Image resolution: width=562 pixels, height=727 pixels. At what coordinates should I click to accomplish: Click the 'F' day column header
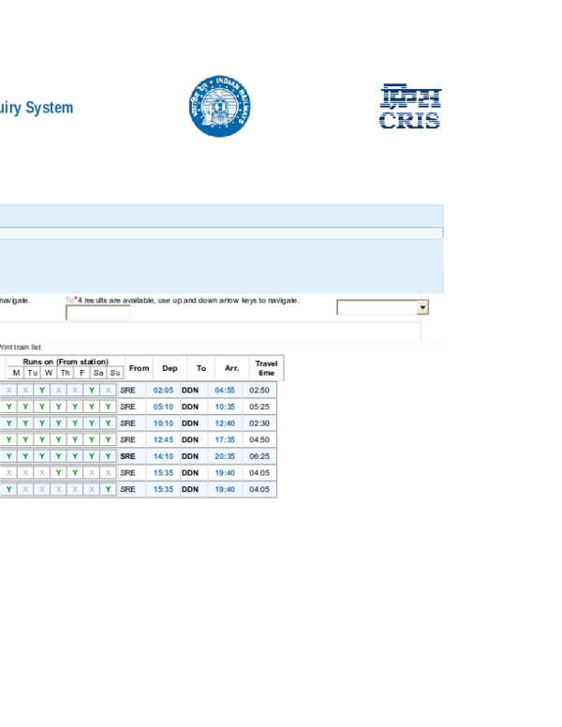pos(82,373)
